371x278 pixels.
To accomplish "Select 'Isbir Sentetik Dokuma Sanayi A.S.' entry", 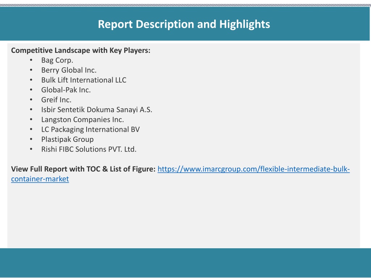I will [x=97, y=110].
